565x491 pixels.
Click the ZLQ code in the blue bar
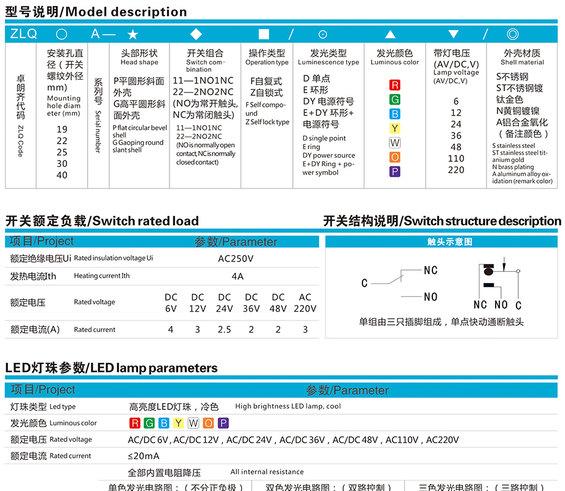(23, 34)
